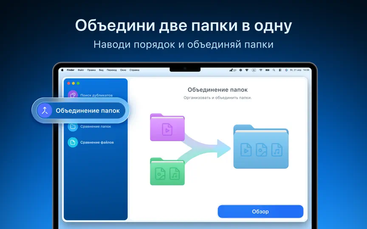The width and height of the screenshot is (367, 229).
Task: Click the merge icon in Объединение папок pill
Action: pyautogui.click(x=45, y=111)
